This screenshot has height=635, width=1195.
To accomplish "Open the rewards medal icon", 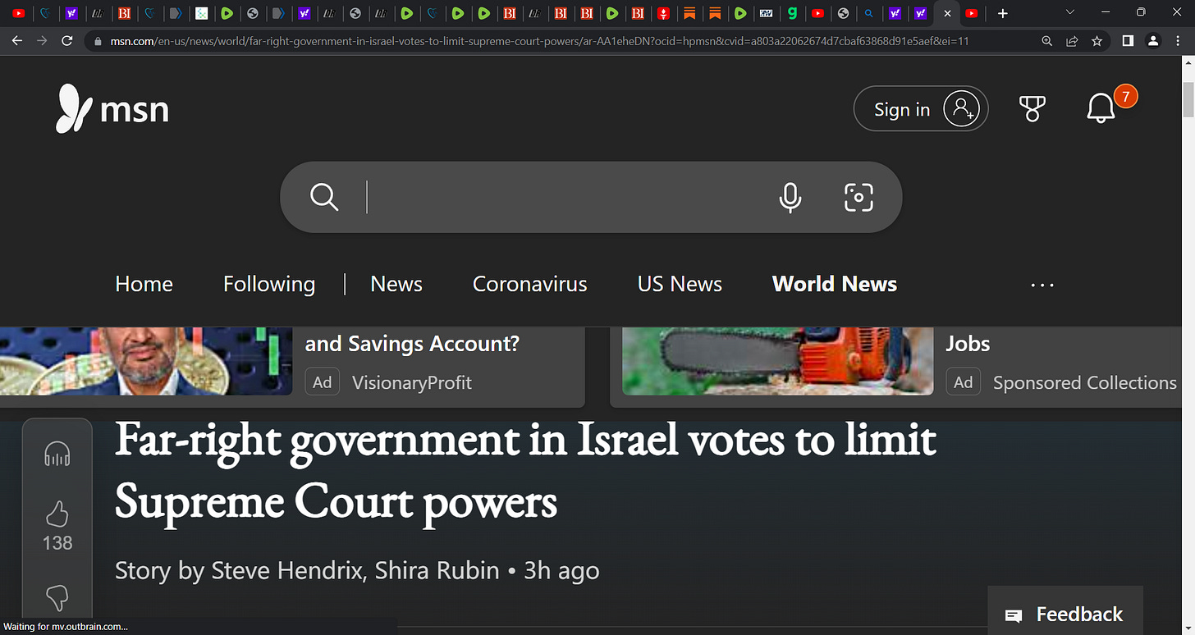I will pyautogui.click(x=1032, y=108).
